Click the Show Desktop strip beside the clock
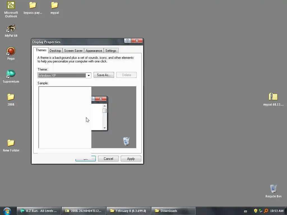The image size is (287, 215). click(x=286, y=211)
